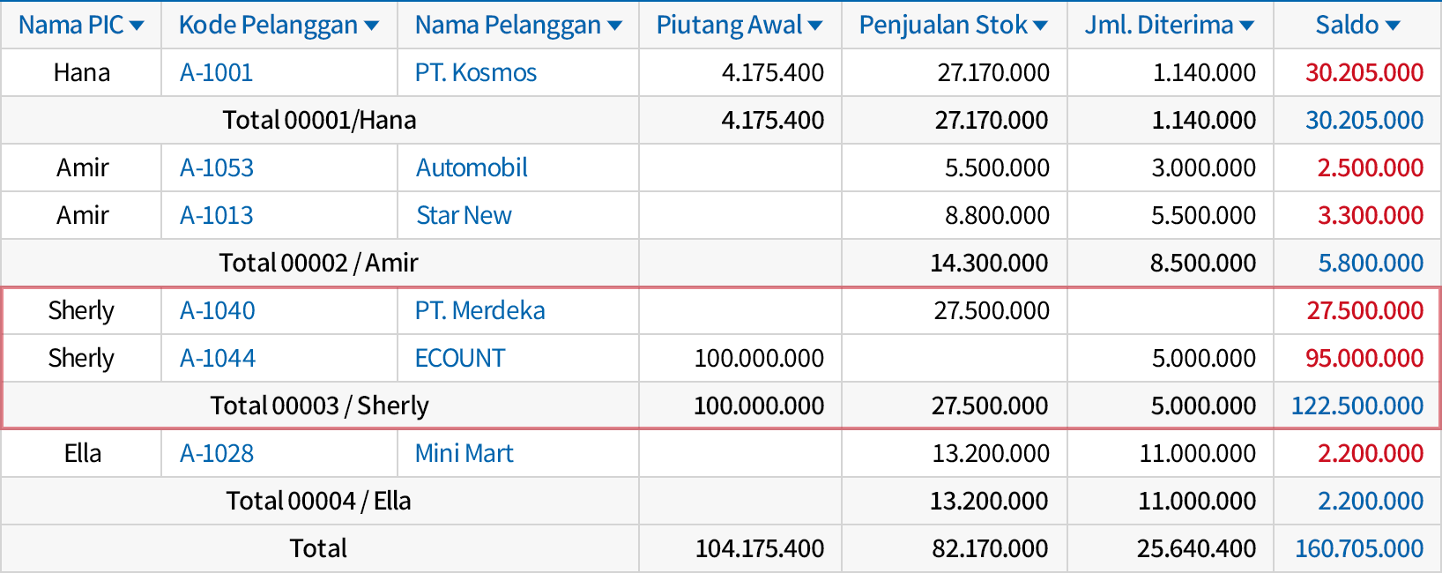Click the Star New customer link

click(464, 216)
